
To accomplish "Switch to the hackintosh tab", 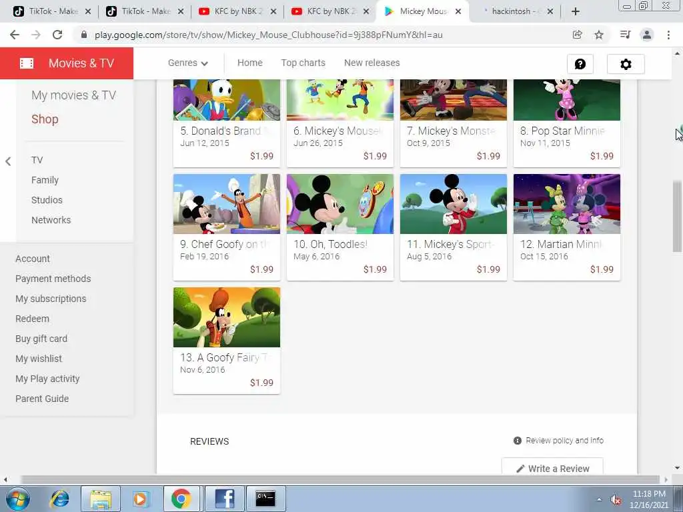I will tap(514, 11).
